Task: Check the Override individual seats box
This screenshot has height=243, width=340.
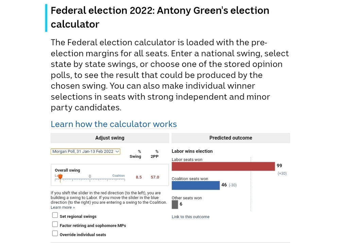Action: click(55, 233)
